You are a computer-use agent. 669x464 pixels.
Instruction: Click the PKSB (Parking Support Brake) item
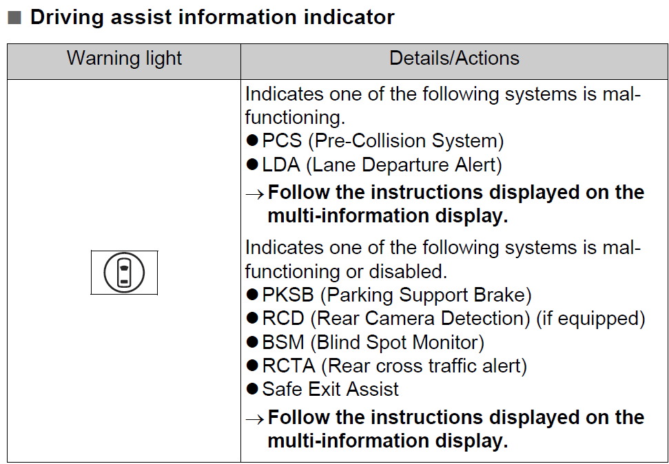click(397, 295)
